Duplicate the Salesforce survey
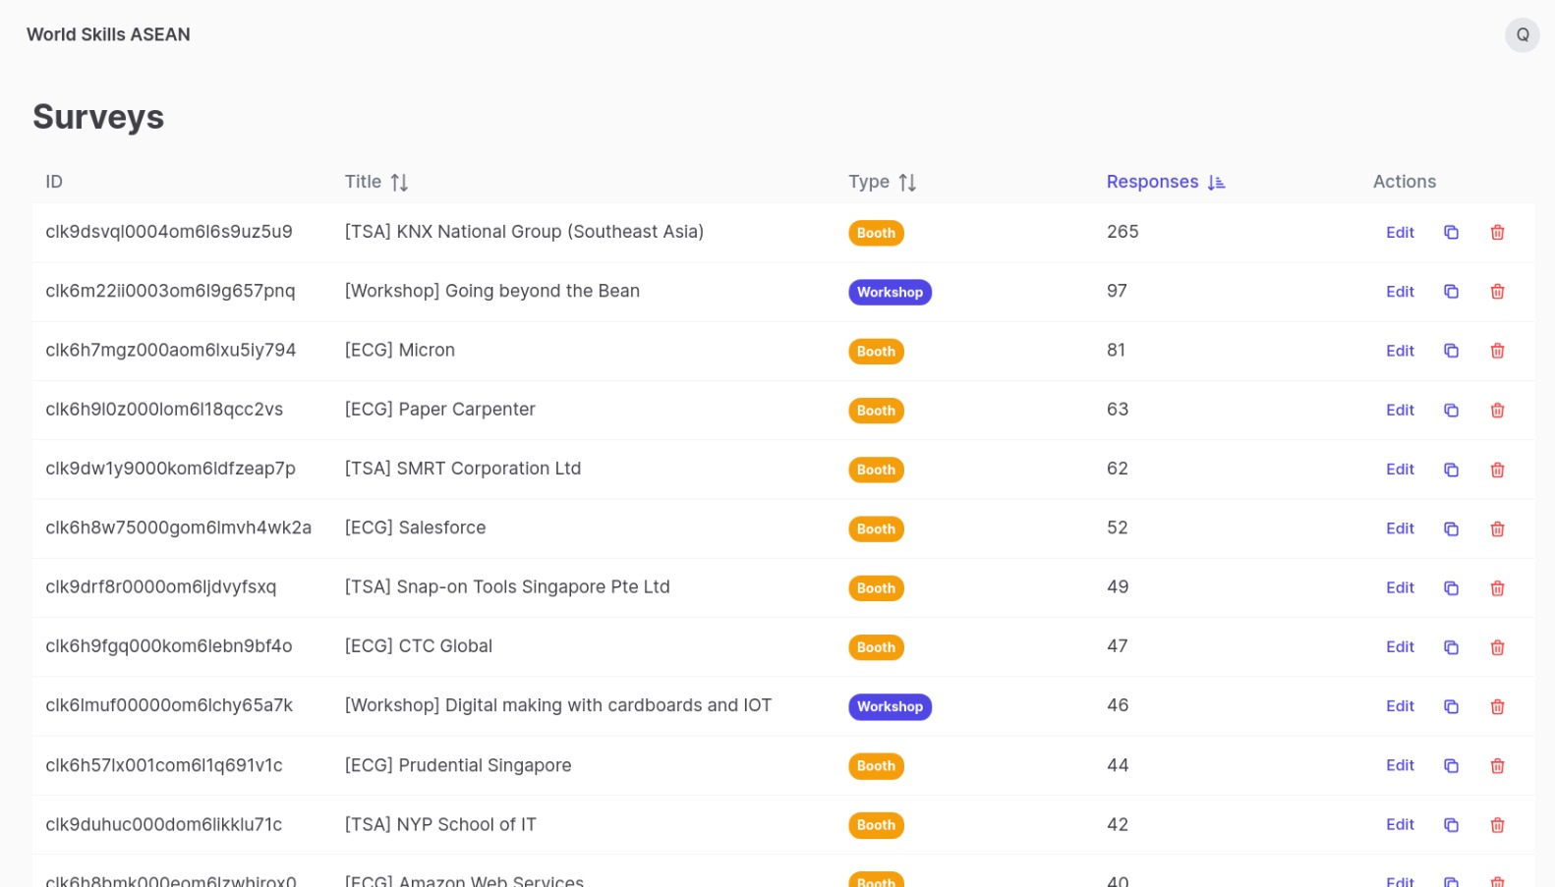 pyautogui.click(x=1450, y=528)
